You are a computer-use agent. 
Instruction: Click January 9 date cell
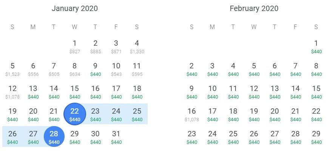pyautogui.click(x=96, y=69)
